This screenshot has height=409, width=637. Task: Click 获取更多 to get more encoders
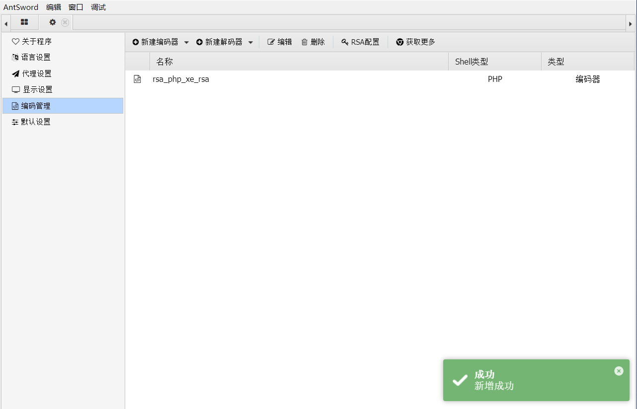pyautogui.click(x=415, y=42)
